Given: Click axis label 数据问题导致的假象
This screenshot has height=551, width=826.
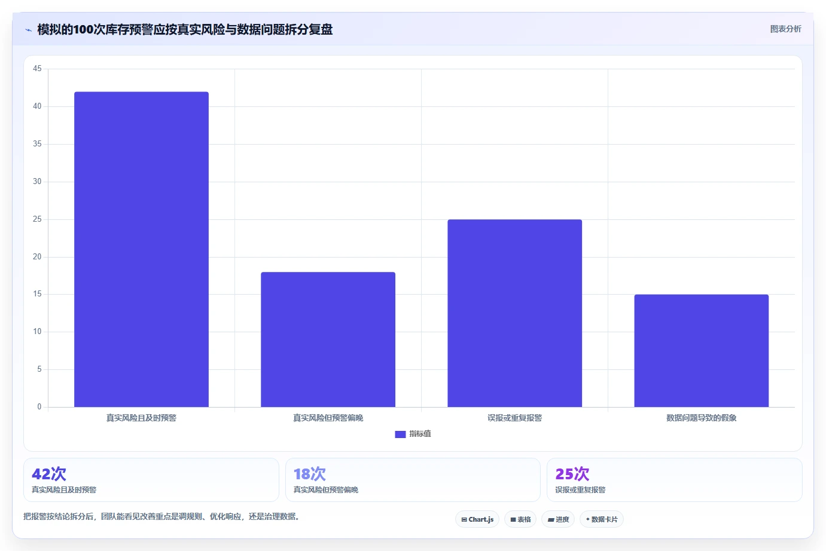Looking at the screenshot, I should click(x=701, y=418).
